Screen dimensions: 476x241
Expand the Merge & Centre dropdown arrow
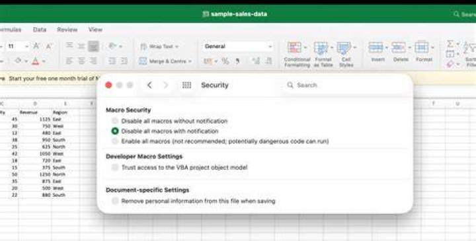[190, 61]
